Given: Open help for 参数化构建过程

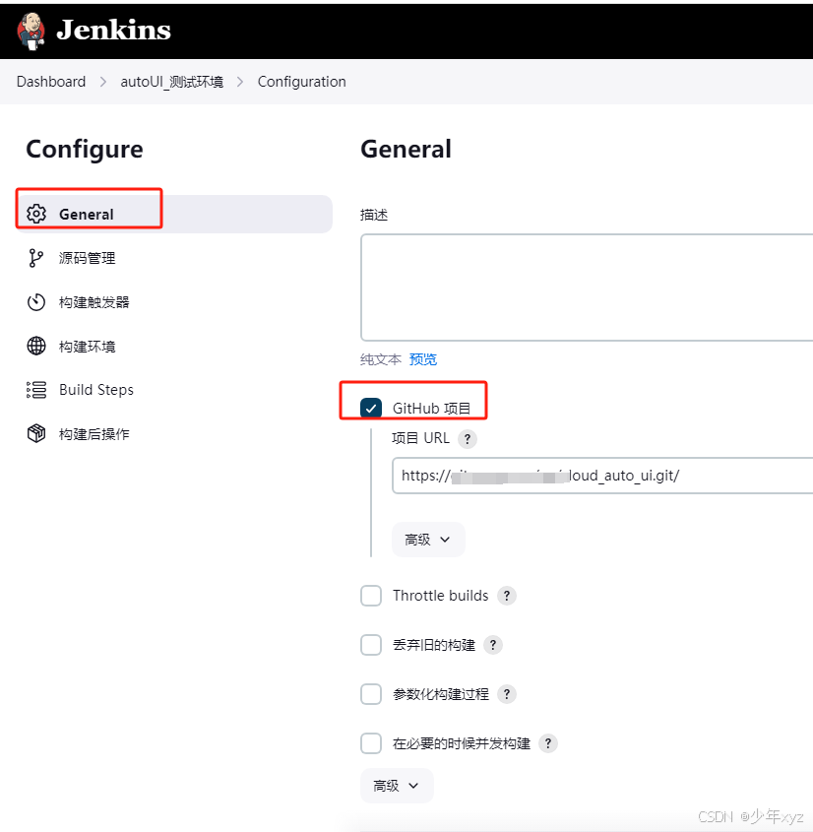Looking at the screenshot, I should point(507,694).
